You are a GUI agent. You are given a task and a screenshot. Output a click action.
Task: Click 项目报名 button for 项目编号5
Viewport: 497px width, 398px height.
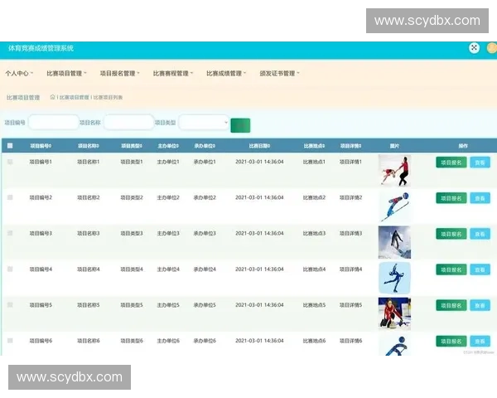(x=451, y=306)
